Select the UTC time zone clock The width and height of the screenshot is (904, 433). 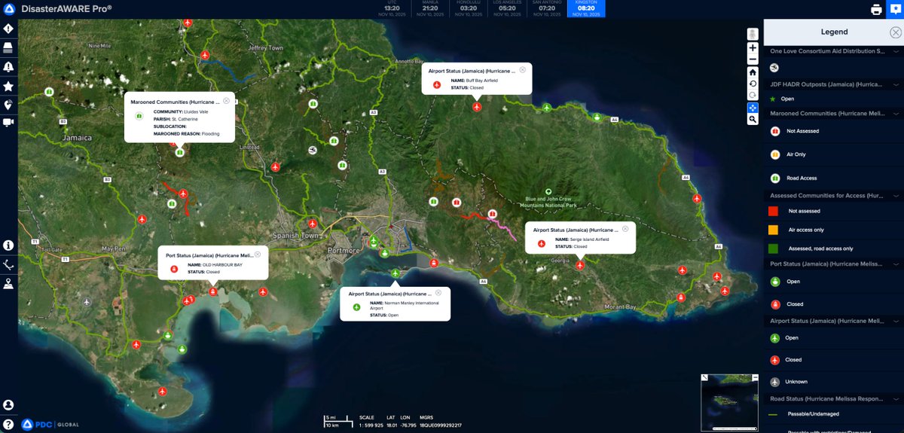click(392, 8)
